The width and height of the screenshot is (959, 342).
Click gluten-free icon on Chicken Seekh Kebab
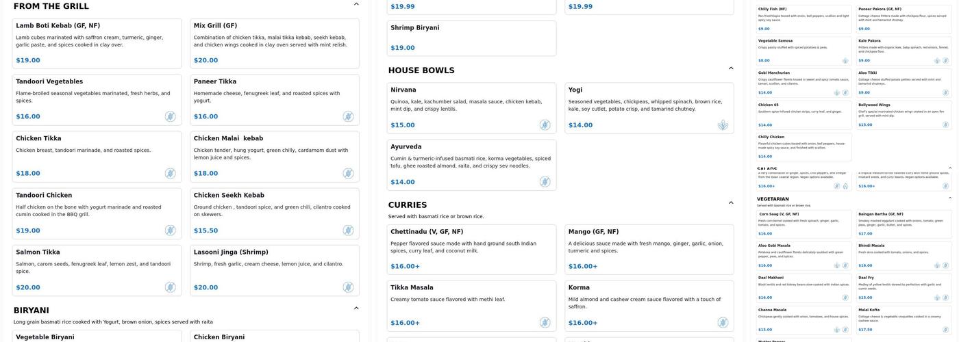348,231
